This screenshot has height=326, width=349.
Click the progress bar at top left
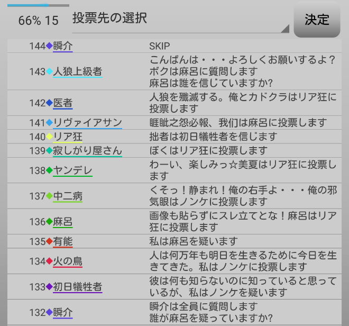pyautogui.click(x=38, y=5)
